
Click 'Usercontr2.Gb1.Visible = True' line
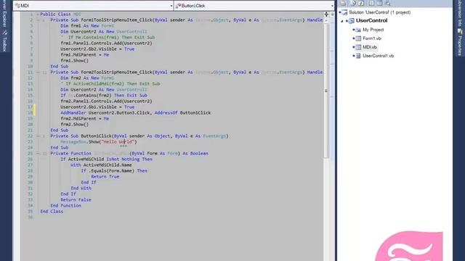tap(97, 107)
